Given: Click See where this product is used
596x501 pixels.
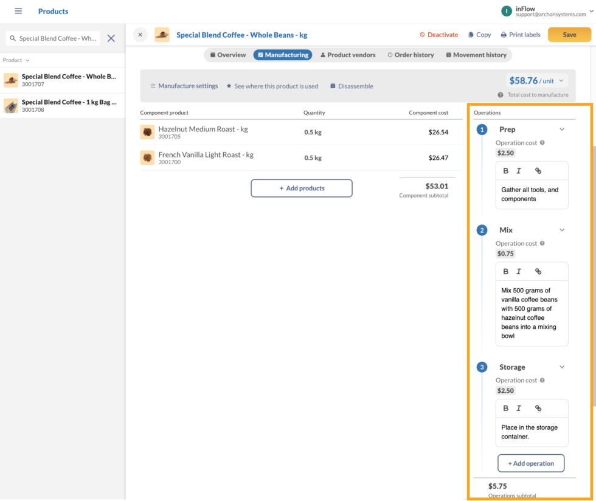Looking at the screenshot, I should tap(272, 86).
